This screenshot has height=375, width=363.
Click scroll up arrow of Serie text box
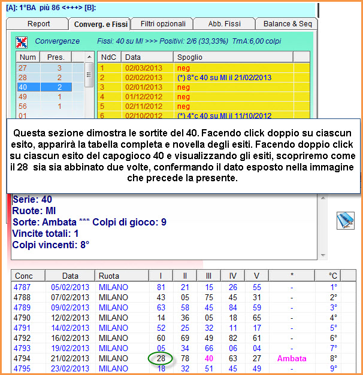click(x=323, y=198)
